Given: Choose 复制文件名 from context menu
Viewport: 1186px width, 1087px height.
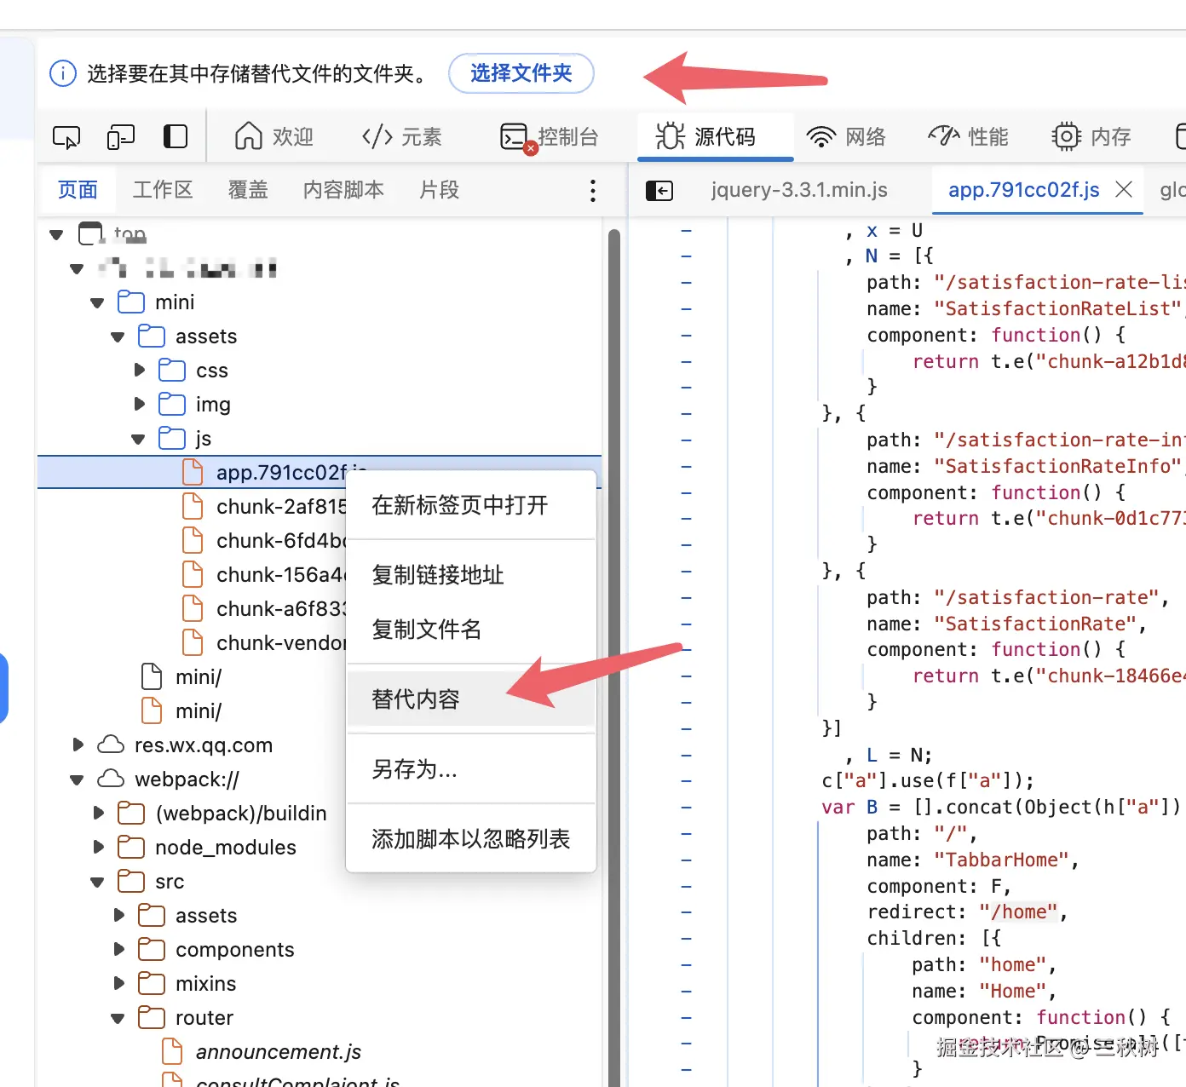Looking at the screenshot, I should point(470,630).
